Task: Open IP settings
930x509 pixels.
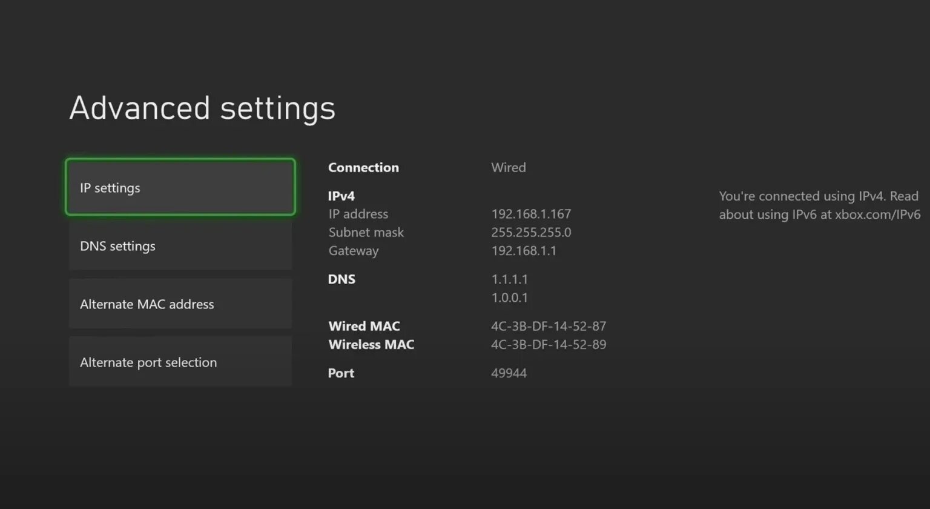Action: pos(180,187)
